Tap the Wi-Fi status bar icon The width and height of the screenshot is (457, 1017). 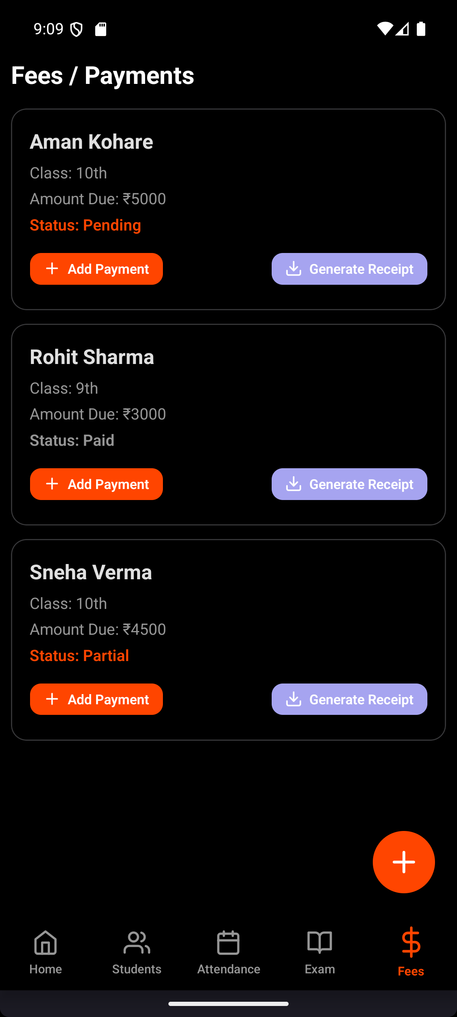[x=385, y=29]
